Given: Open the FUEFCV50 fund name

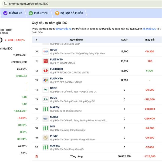Looking at the screenshot, I should click(56, 79).
